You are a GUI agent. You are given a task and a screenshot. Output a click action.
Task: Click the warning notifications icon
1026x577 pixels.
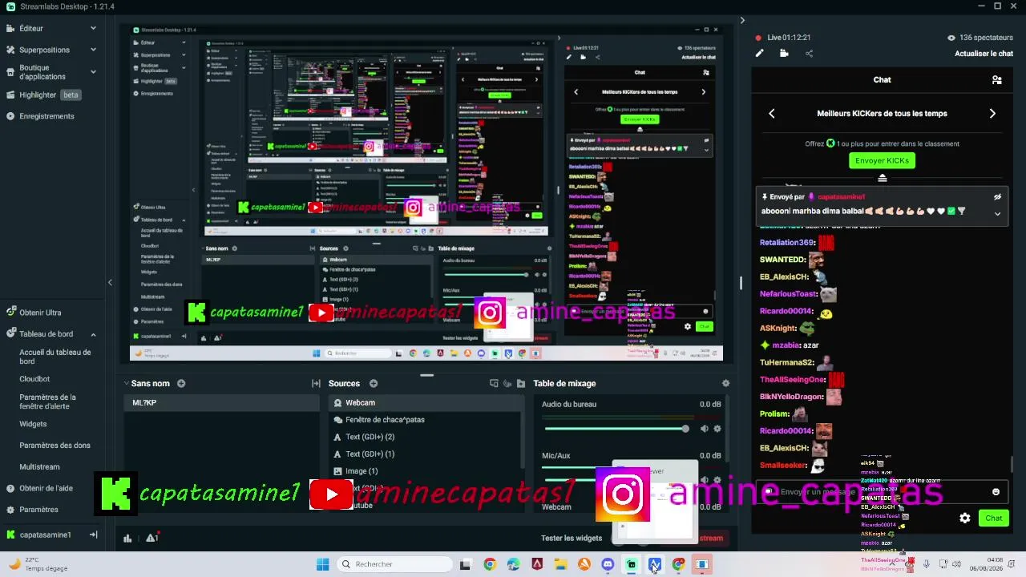pyautogui.click(x=151, y=538)
